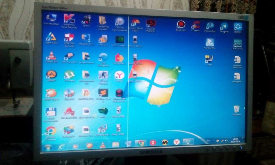The height and width of the screenshot is (165, 275).
Task: Select the GOM Player desktop shortcut
Action: tap(51, 95)
